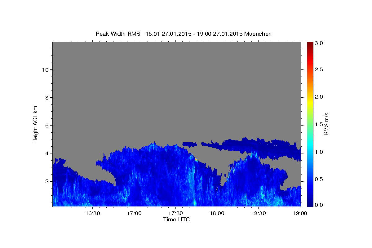The width and height of the screenshot is (372, 248).
Task: Click the colorbar value 0.0
Action: 319,205
